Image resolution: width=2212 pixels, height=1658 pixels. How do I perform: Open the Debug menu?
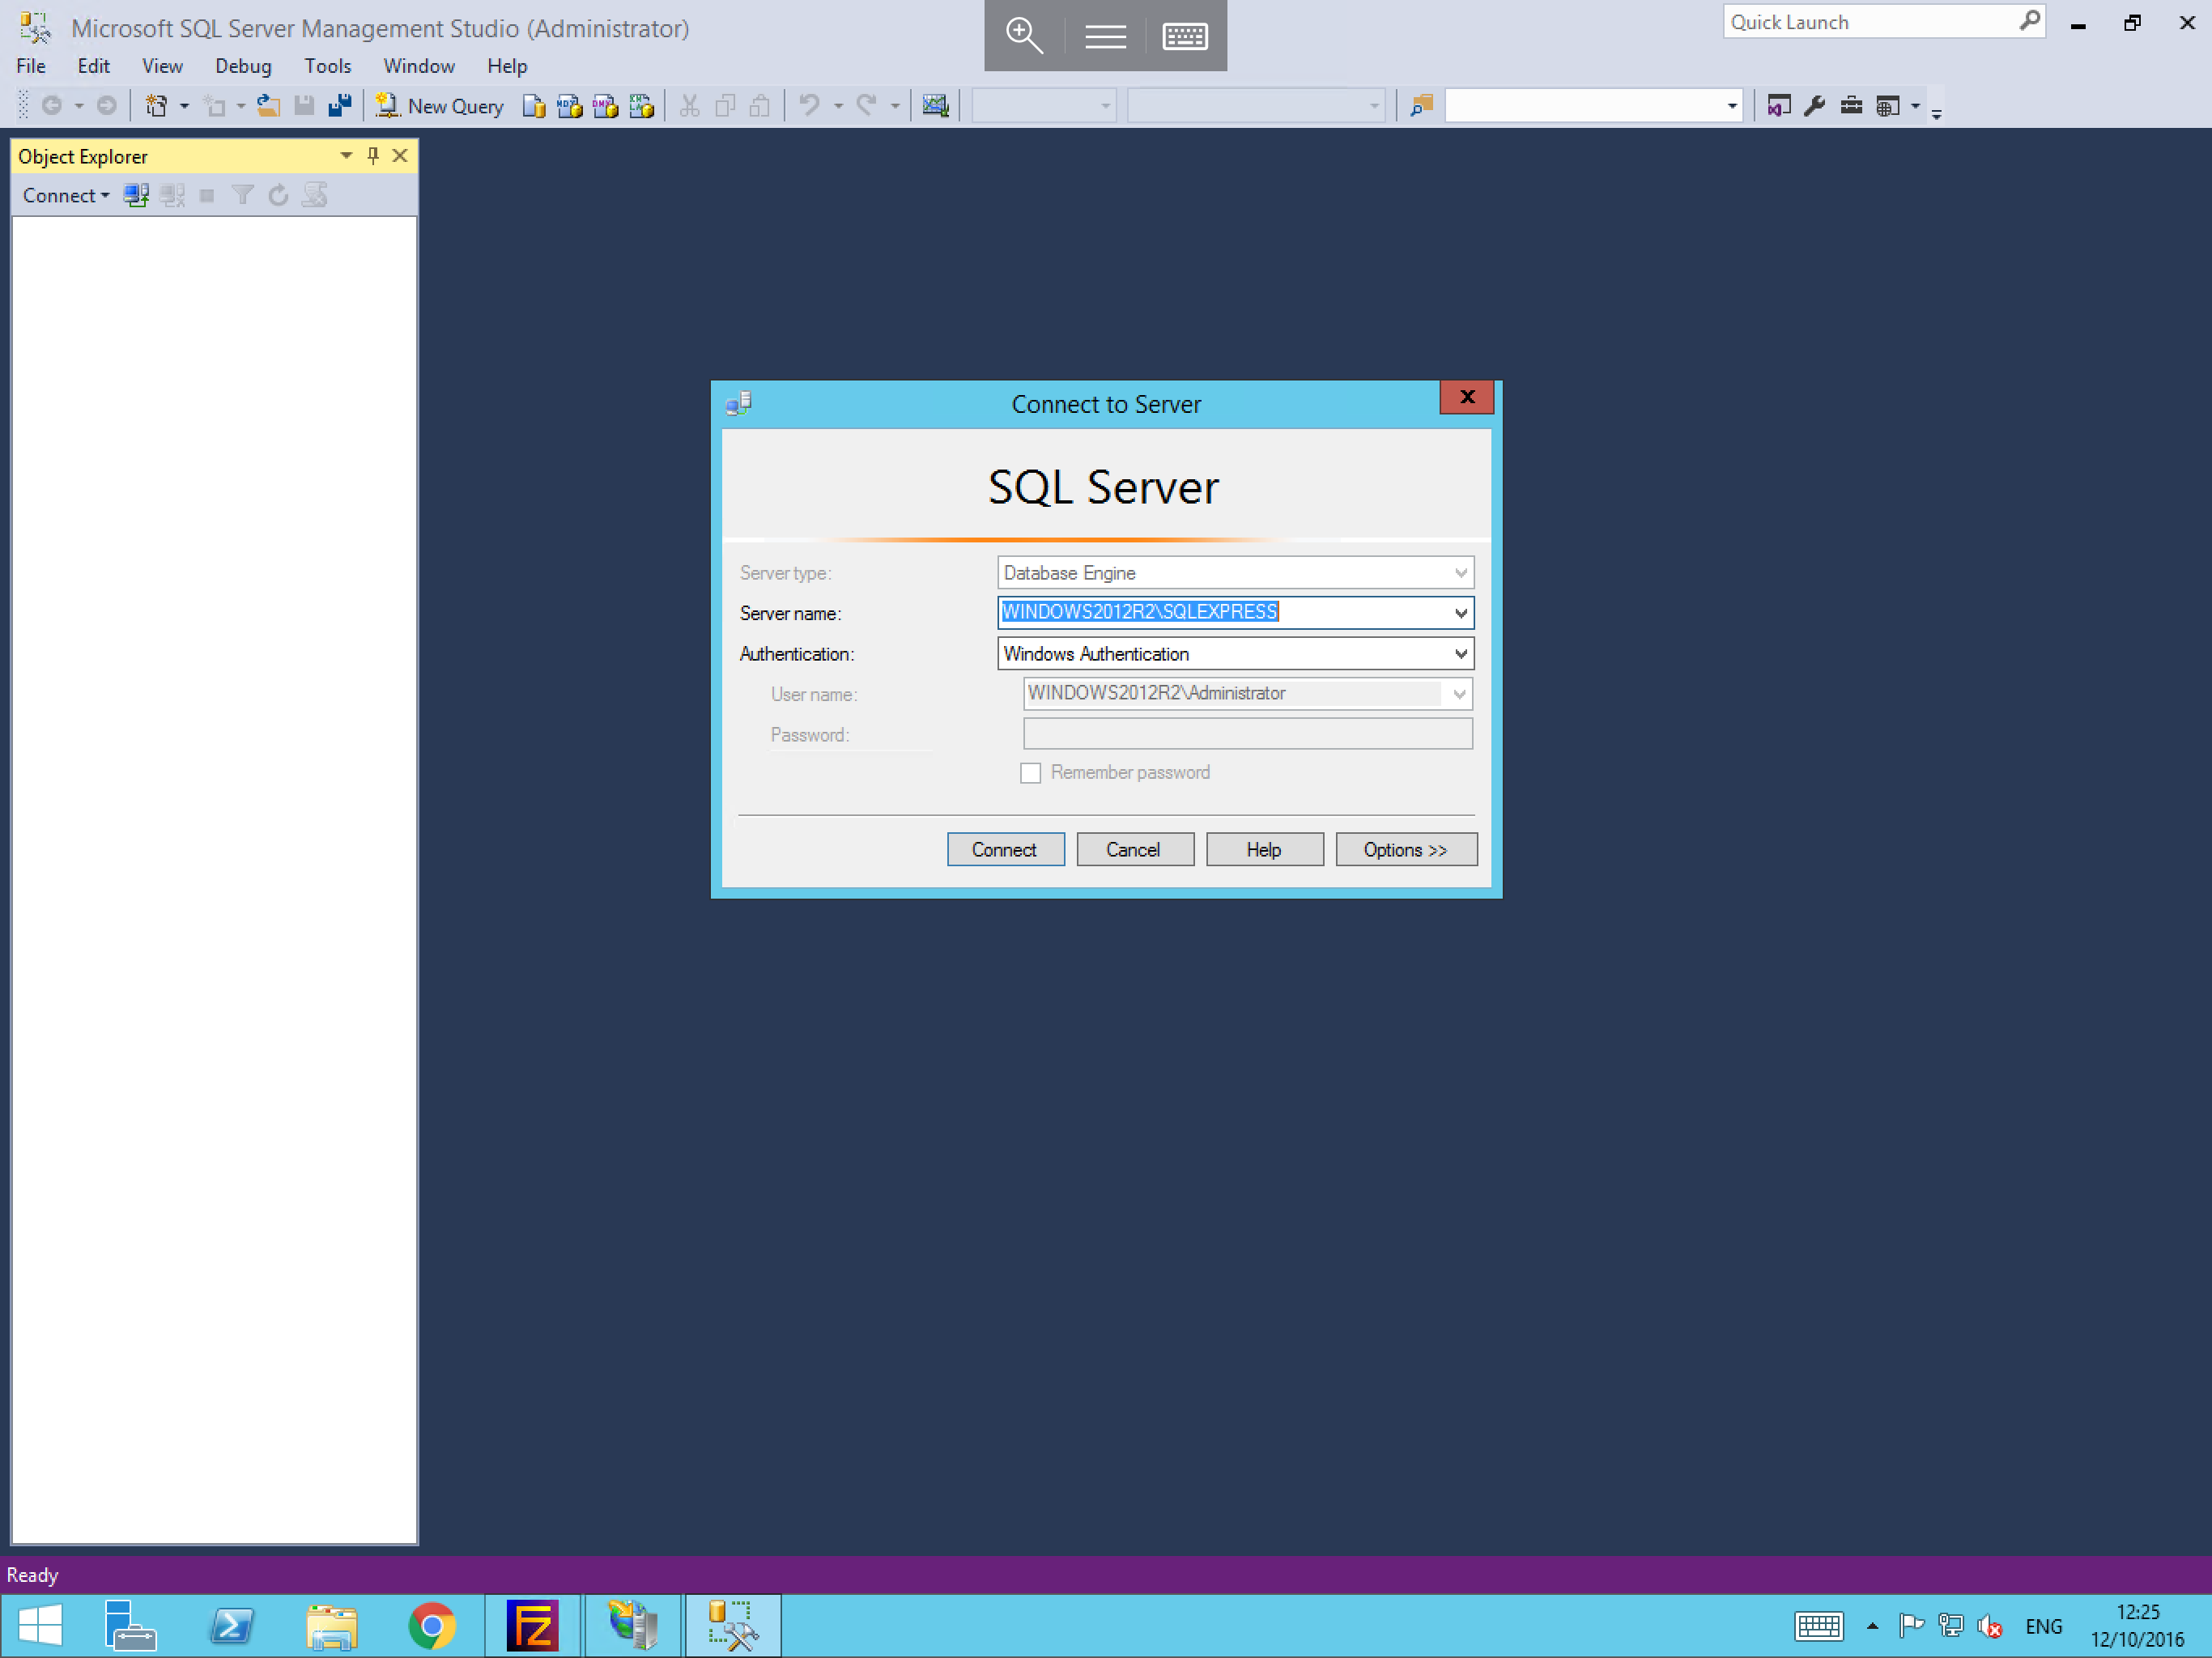click(x=243, y=66)
